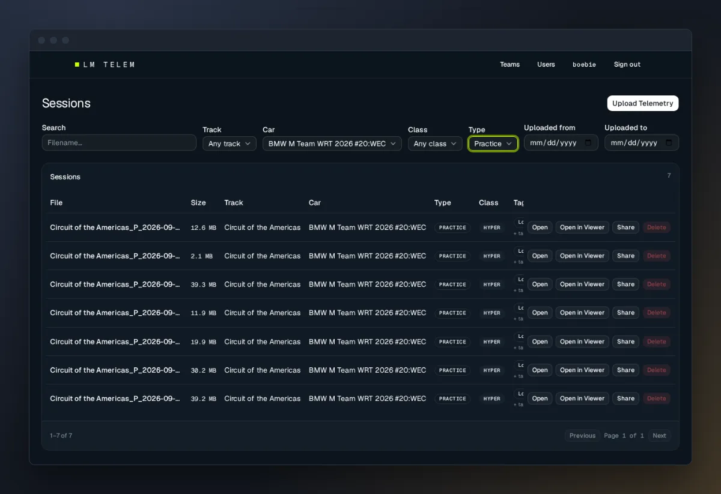Share the 11.9 MB session
This screenshot has width=721, height=494.
click(x=625, y=313)
